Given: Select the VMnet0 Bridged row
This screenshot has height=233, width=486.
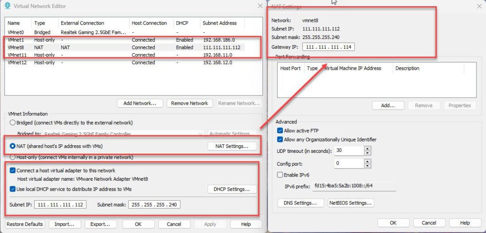Looking at the screenshot, I should [125, 32].
